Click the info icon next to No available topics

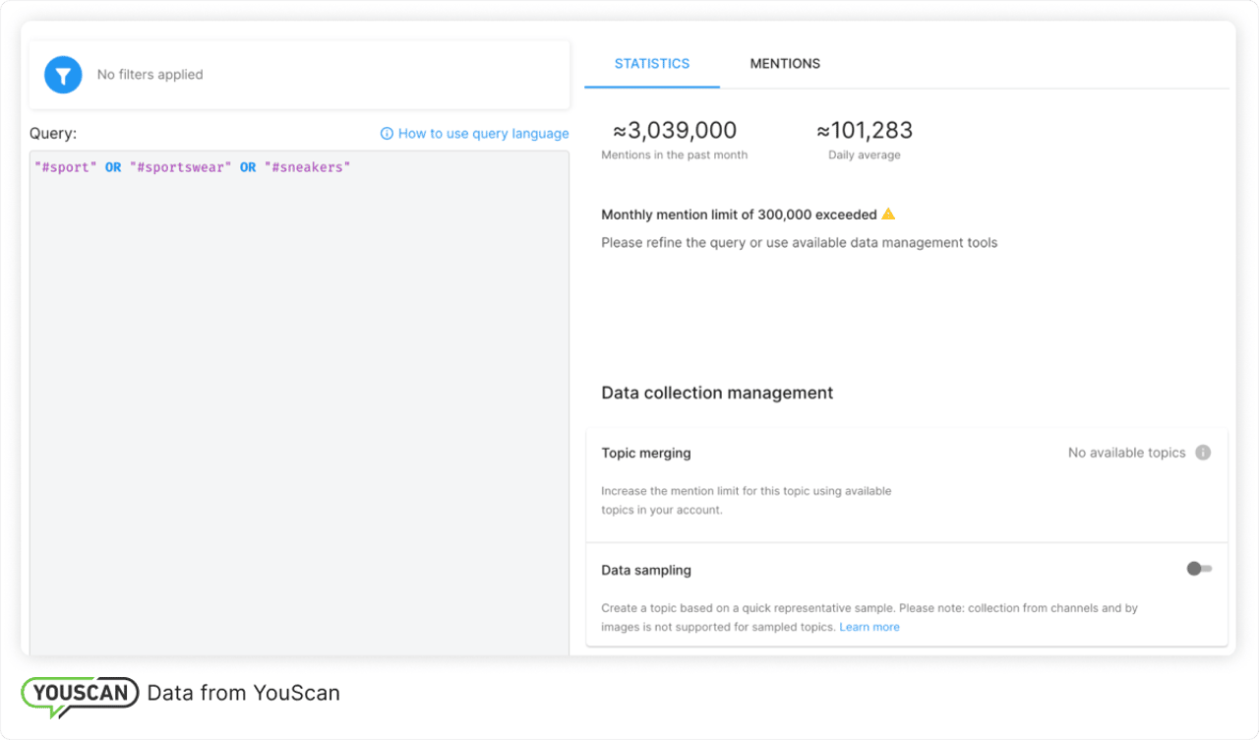(1203, 453)
